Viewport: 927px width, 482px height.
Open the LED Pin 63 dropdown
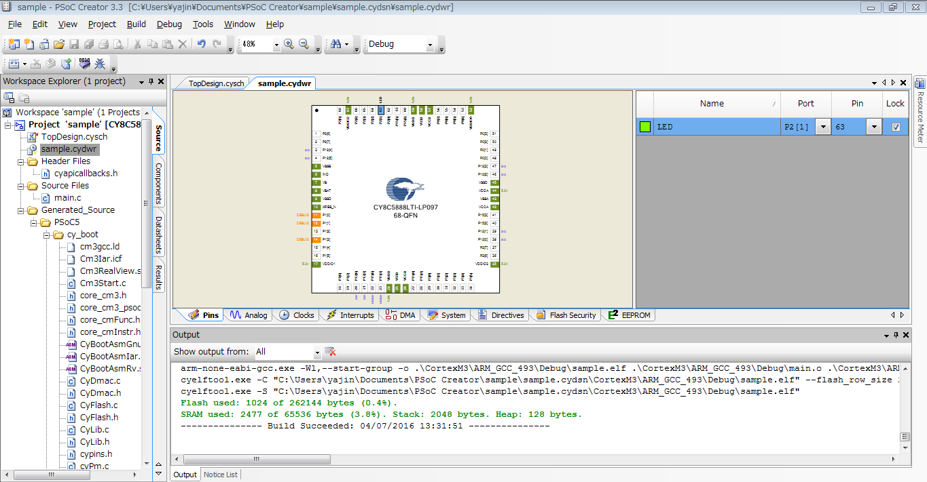874,127
